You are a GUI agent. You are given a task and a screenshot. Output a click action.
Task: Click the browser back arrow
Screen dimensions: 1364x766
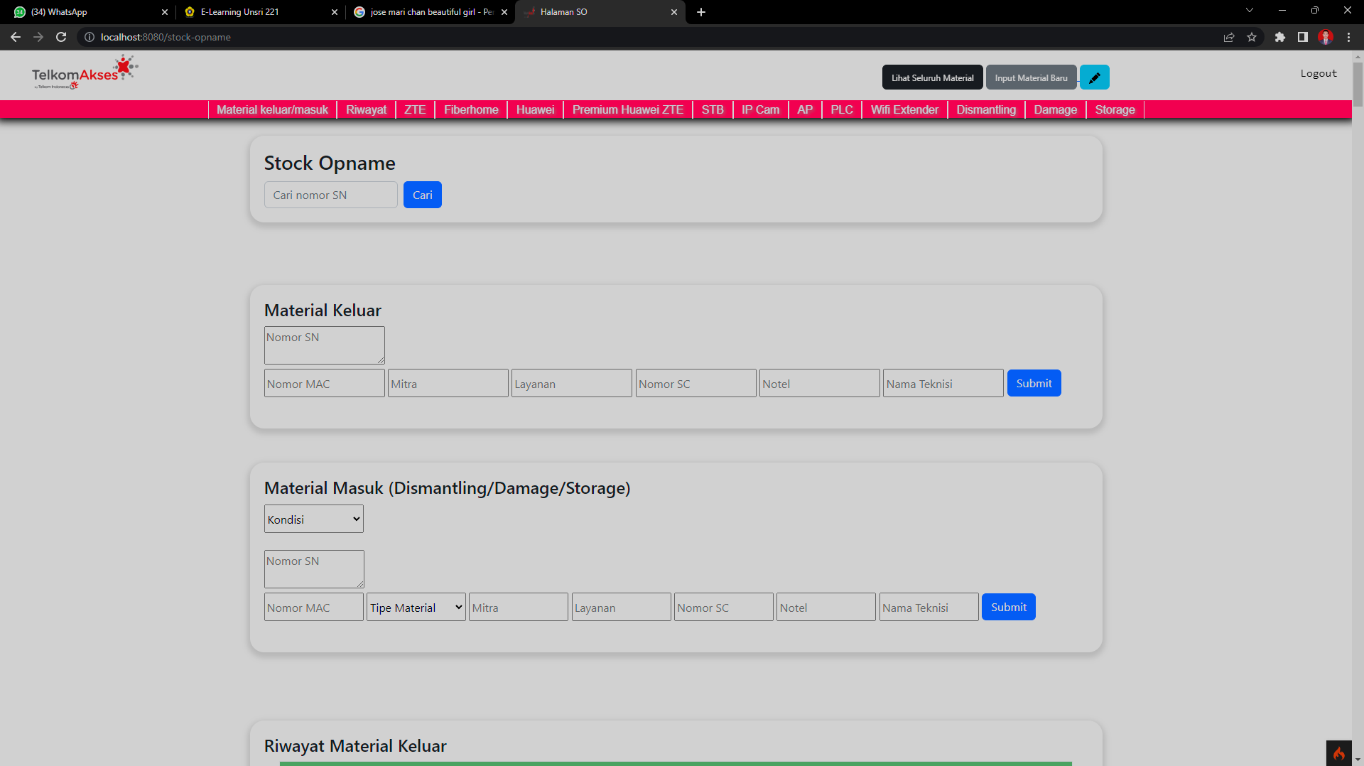[x=16, y=37]
